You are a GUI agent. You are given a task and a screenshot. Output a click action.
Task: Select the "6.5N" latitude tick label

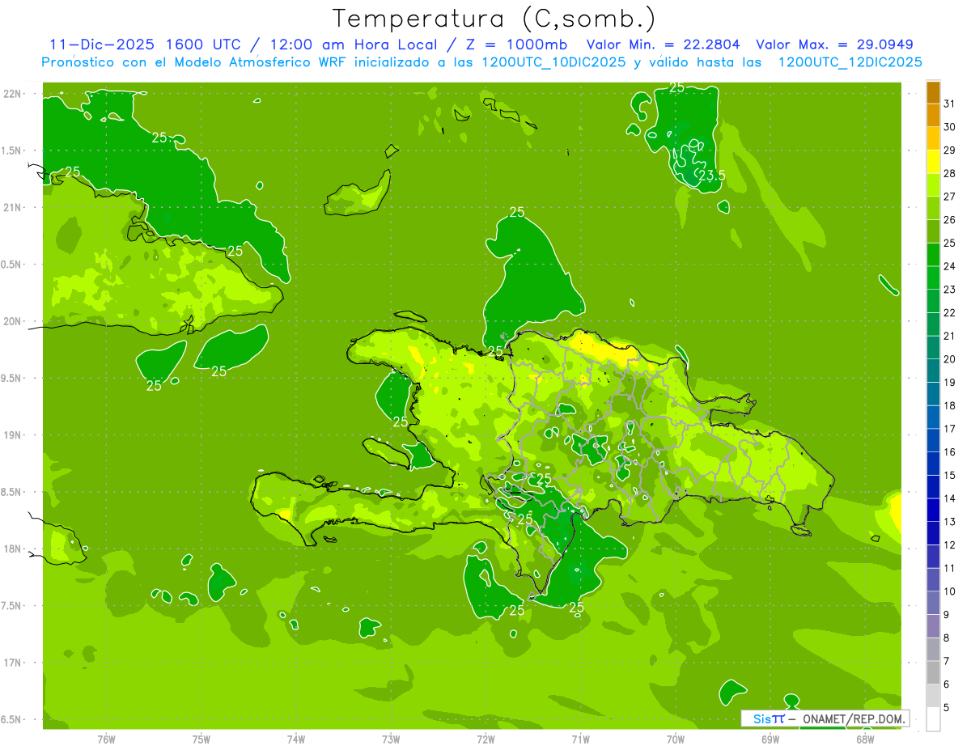pyautogui.click(x=12, y=719)
